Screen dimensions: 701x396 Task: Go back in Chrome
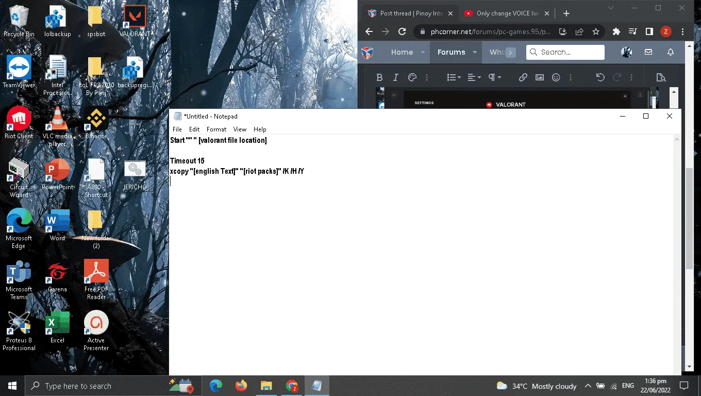[369, 31]
